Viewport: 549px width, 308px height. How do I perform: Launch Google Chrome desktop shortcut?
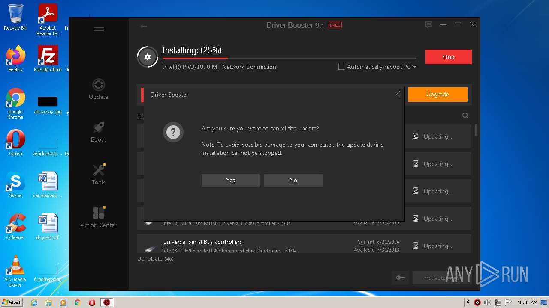(15, 104)
